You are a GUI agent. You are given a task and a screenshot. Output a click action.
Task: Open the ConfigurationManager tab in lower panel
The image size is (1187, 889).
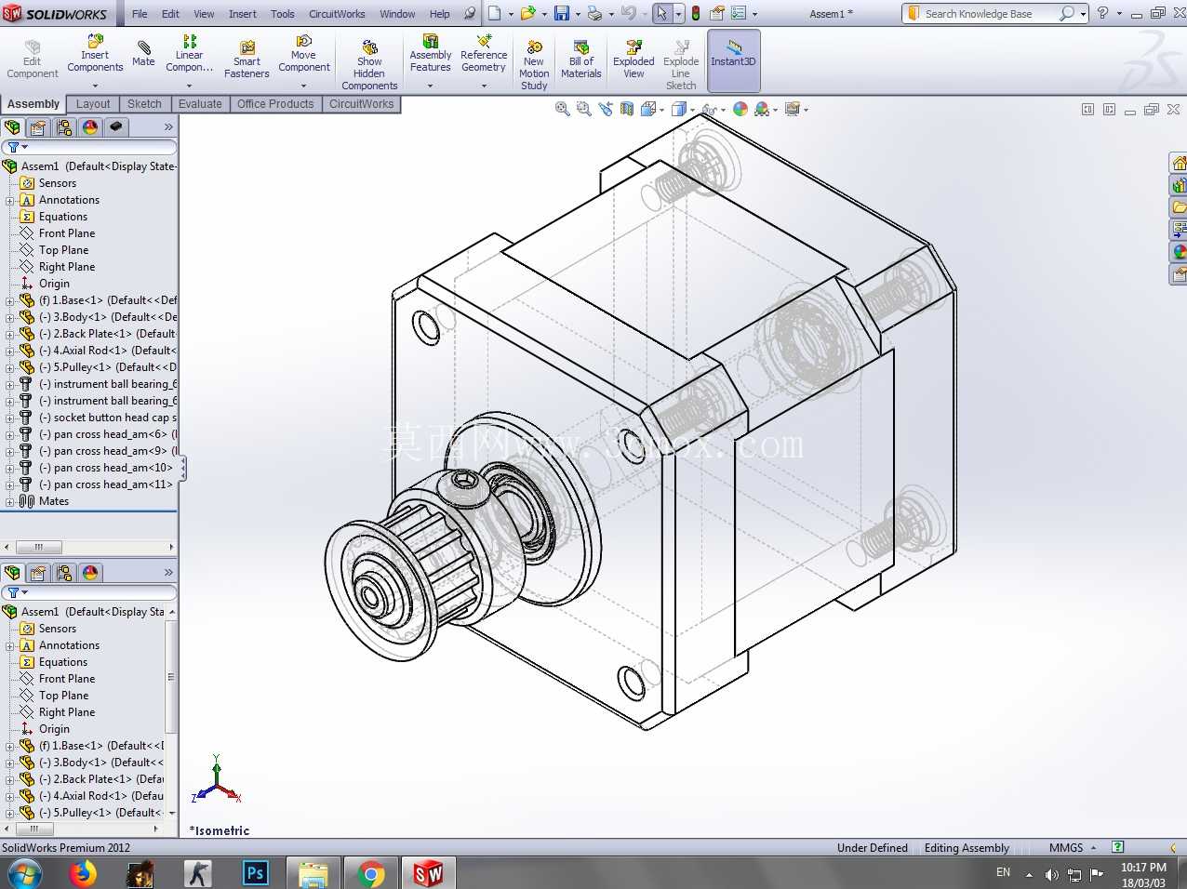[x=64, y=573]
